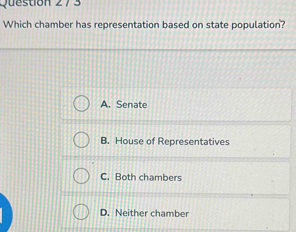Click the "B. House of Representatives" answer text
The width and height of the screenshot is (296, 232).
point(165,141)
